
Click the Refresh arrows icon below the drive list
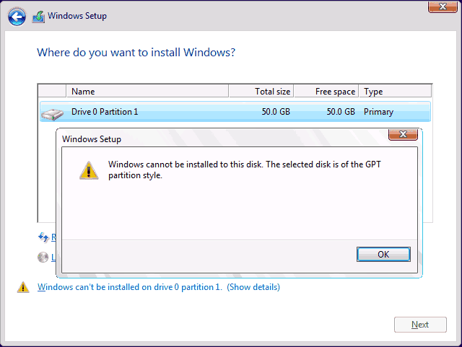tap(43, 237)
